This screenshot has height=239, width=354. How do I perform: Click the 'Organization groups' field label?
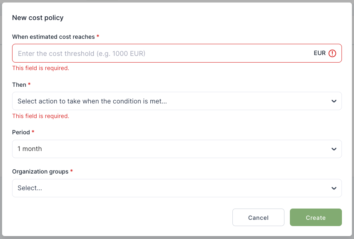tap(40, 171)
